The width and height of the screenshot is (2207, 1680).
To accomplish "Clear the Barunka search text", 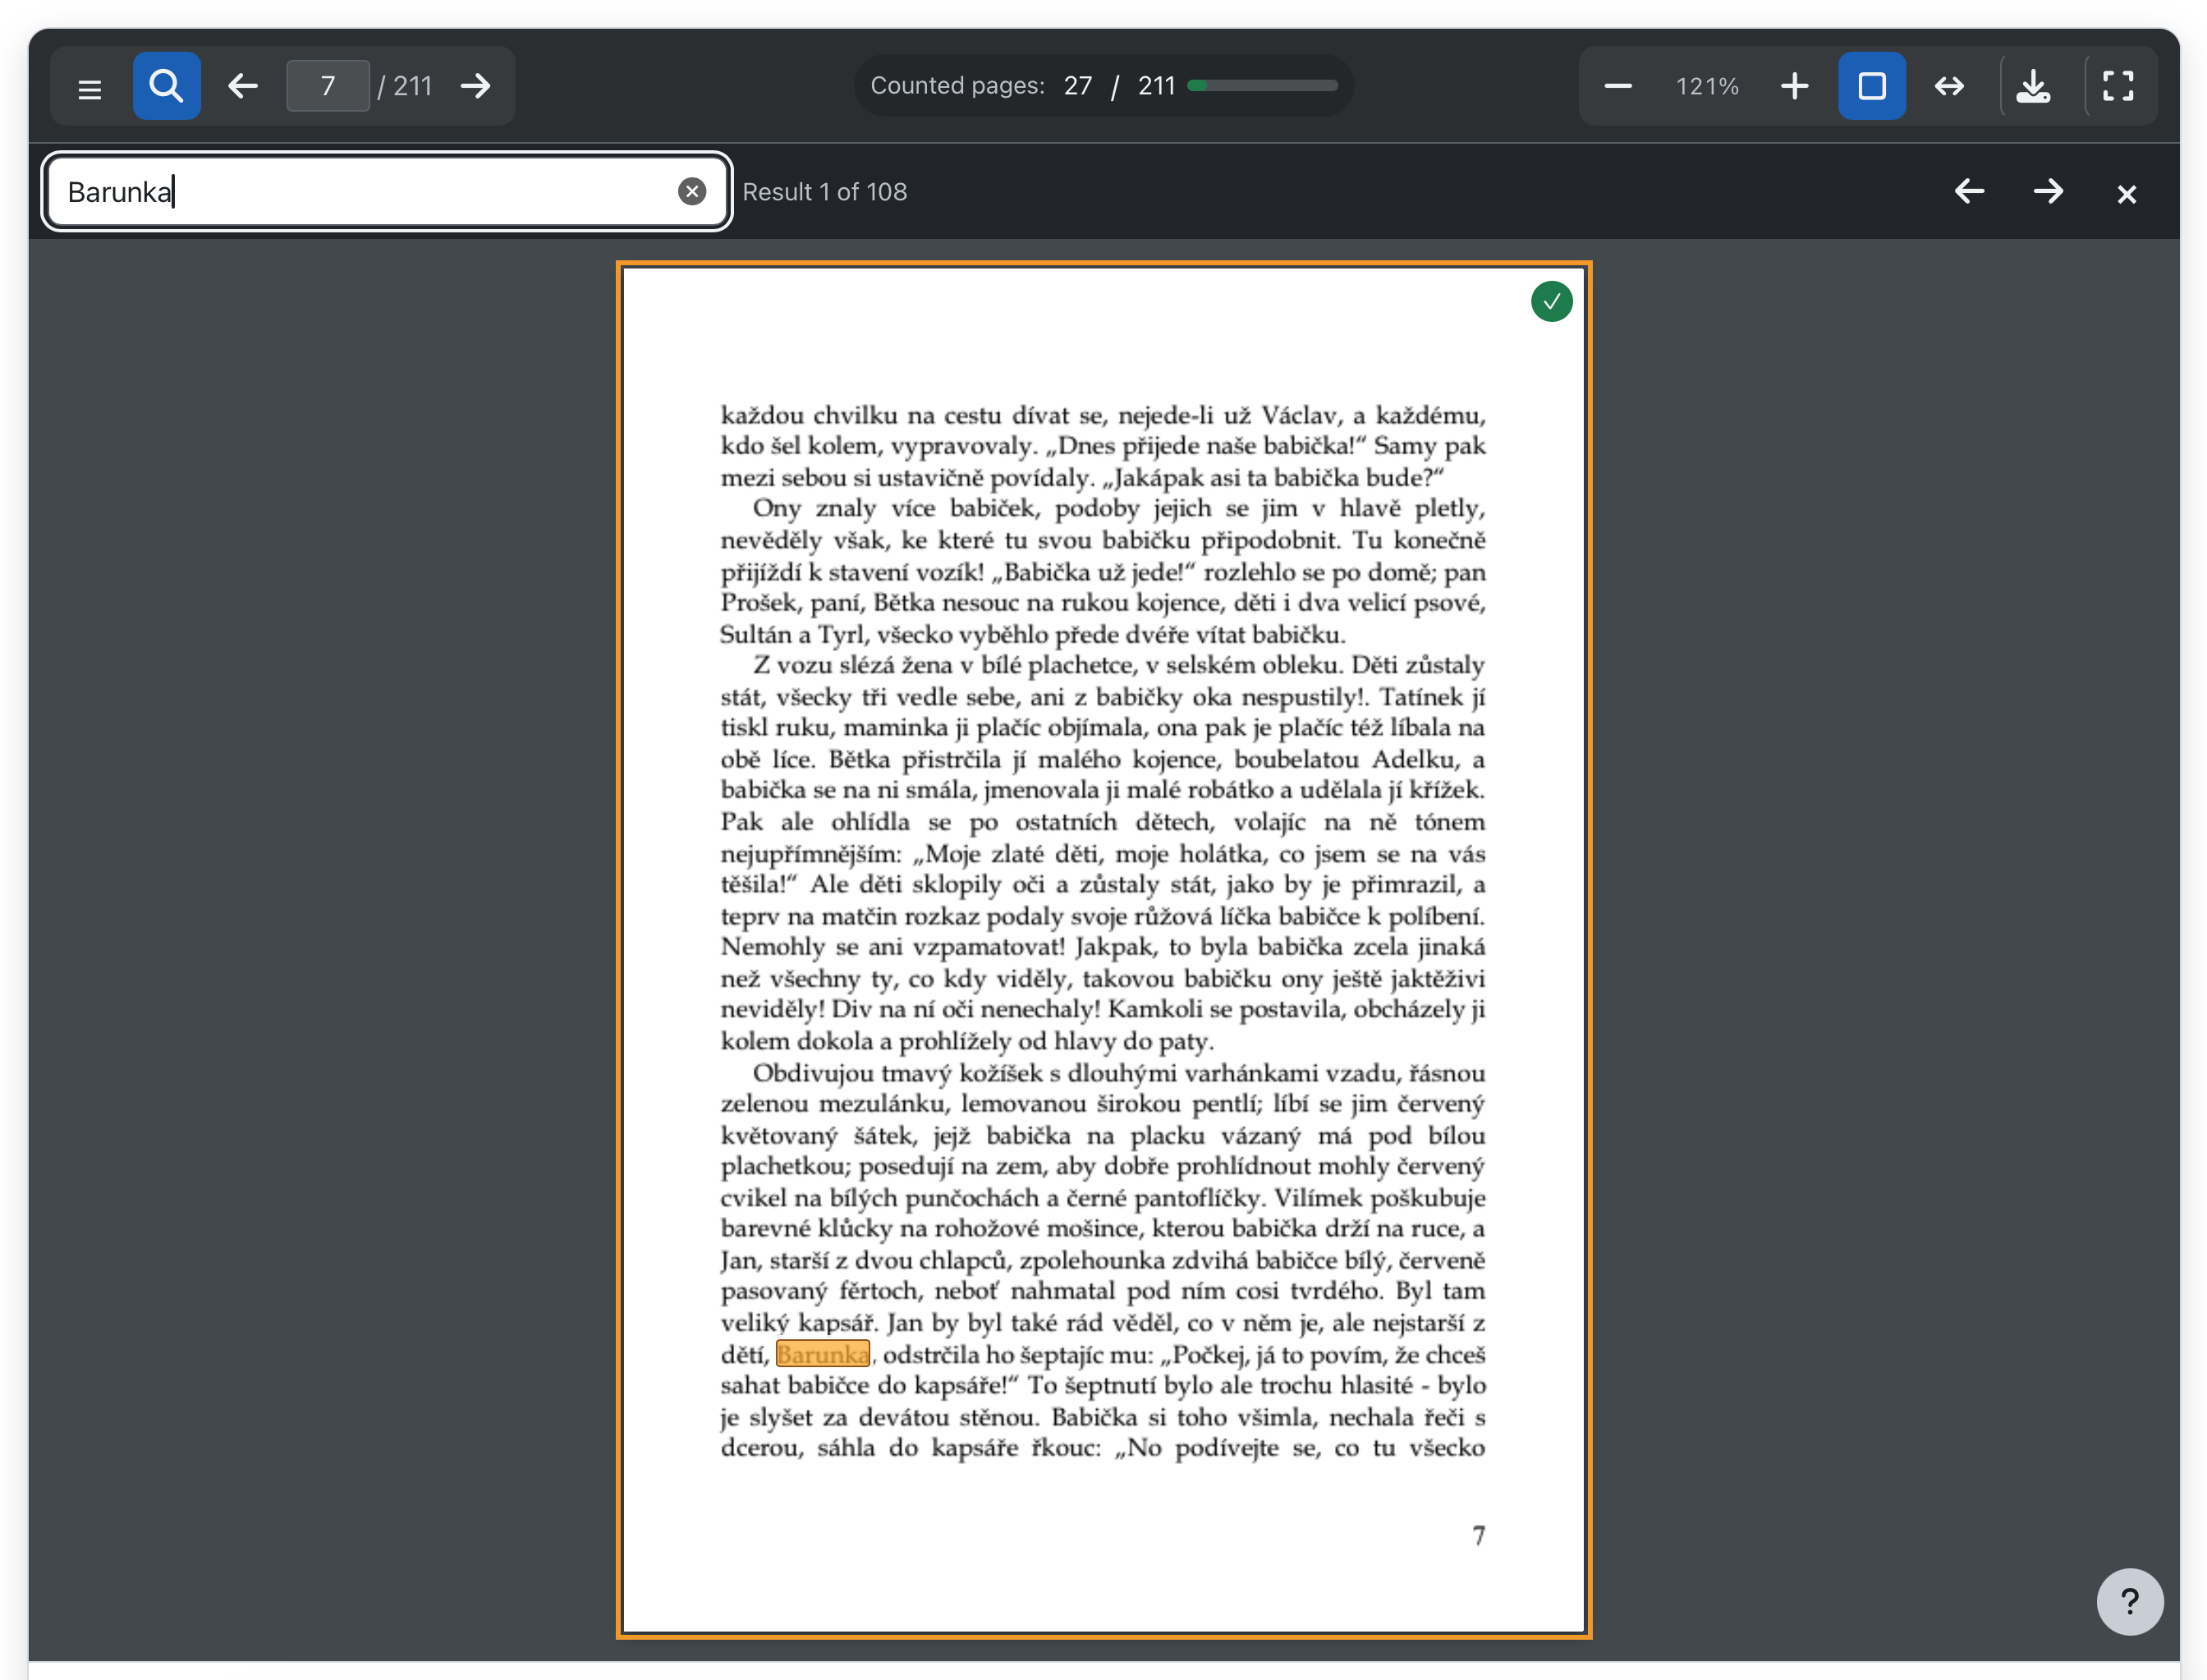I will pyautogui.click(x=691, y=191).
